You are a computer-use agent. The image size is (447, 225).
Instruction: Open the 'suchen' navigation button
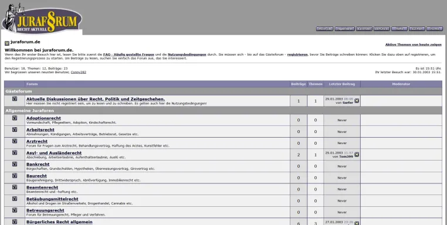point(417,29)
